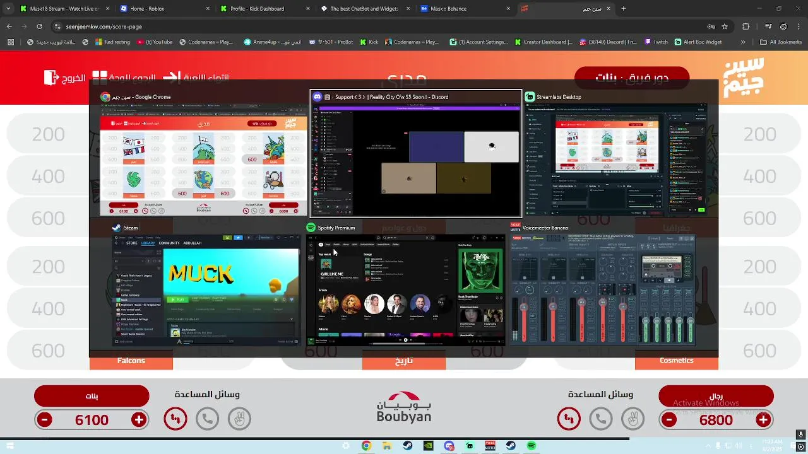808x454 pixels.
Task: Click the address bar URL field
Action: pos(379,26)
